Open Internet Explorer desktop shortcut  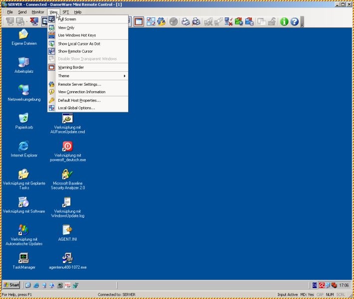(x=23, y=147)
